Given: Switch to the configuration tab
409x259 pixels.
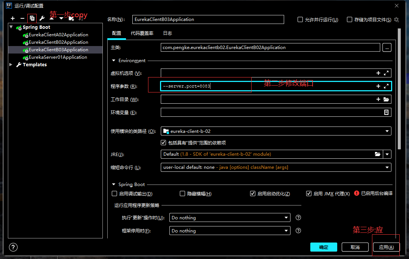Looking at the screenshot, I should (x=117, y=33).
